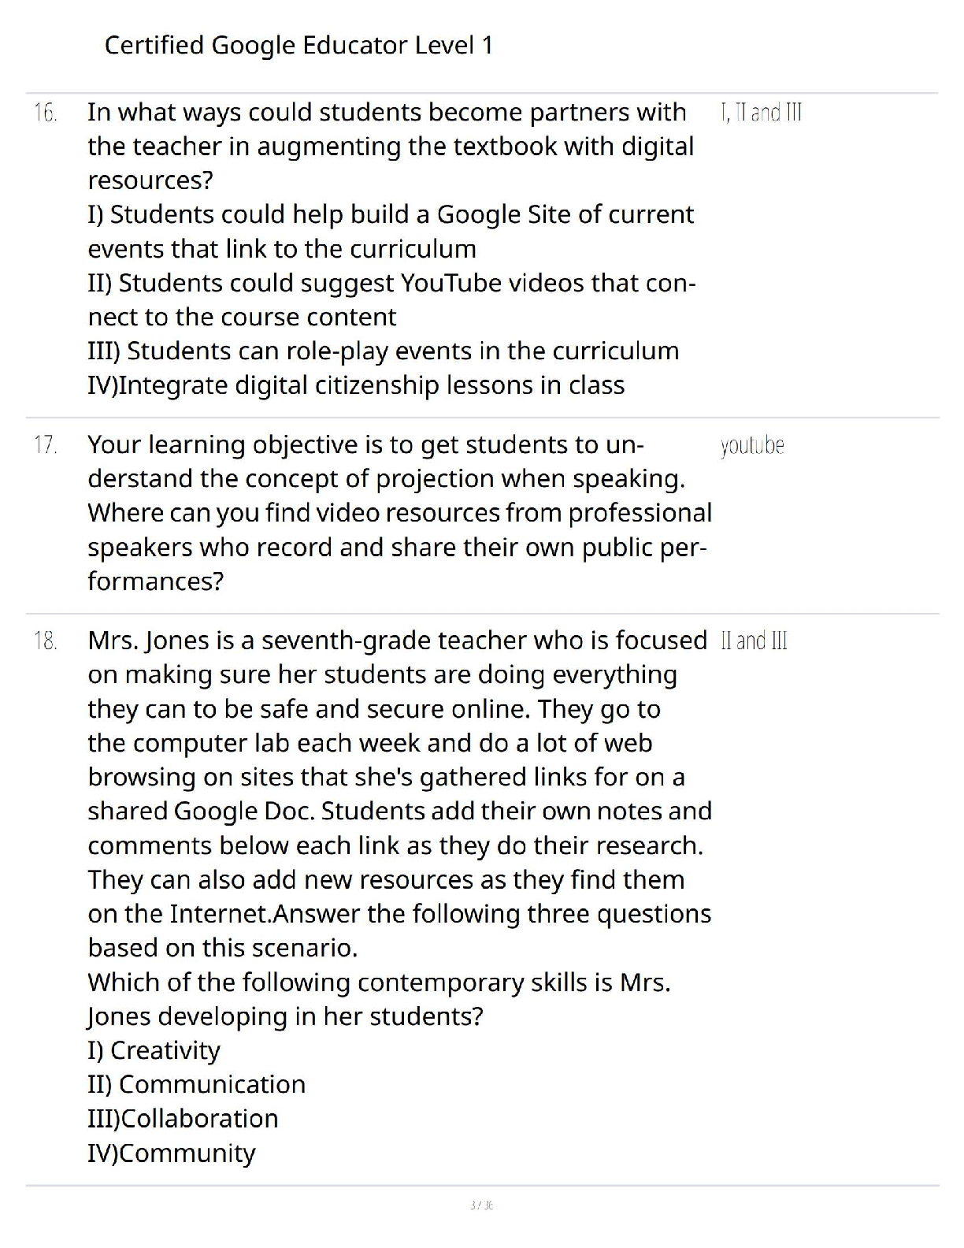Select question number 18
This screenshot has width=964, height=1248.
(46, 641)
